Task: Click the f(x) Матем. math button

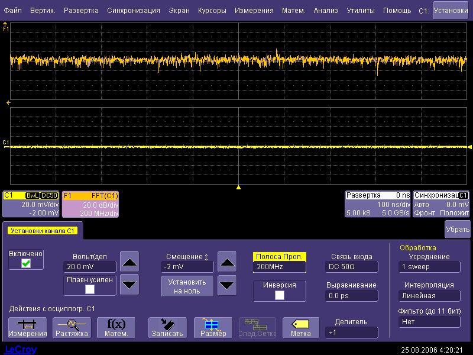Action: (116, 327)
